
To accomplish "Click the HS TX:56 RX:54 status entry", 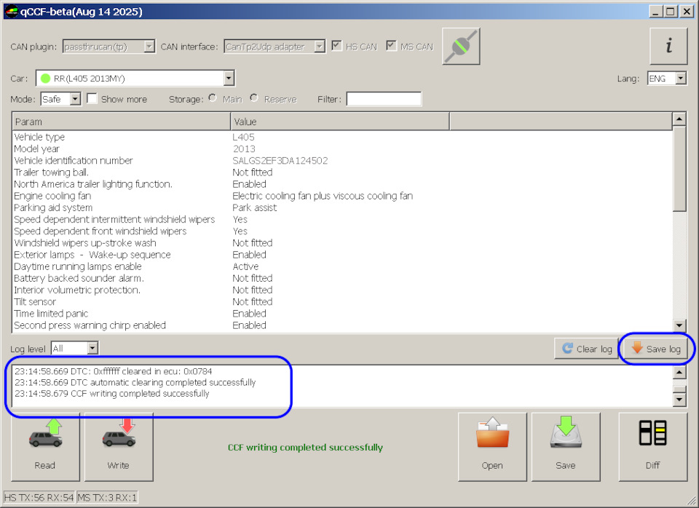I will pyautogui.click(x=39, y=497).
